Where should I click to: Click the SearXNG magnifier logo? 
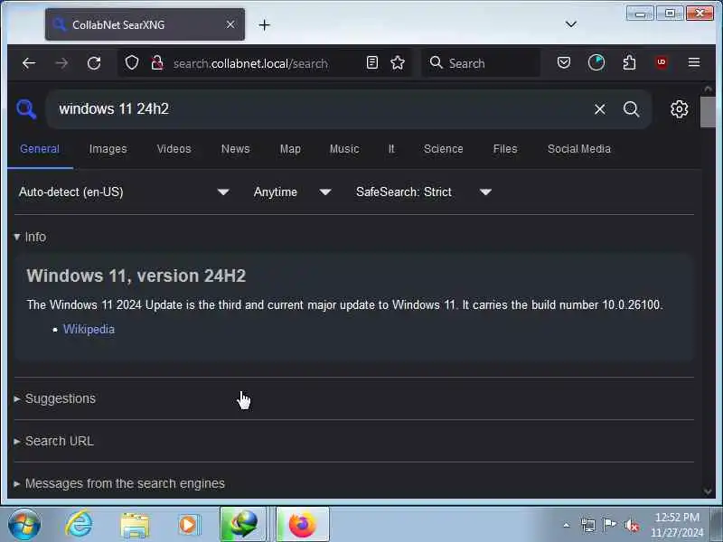(x=26, y=109)
